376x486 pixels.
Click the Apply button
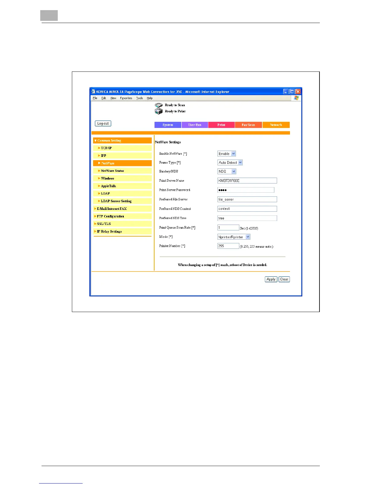click(x=271, y=279)
